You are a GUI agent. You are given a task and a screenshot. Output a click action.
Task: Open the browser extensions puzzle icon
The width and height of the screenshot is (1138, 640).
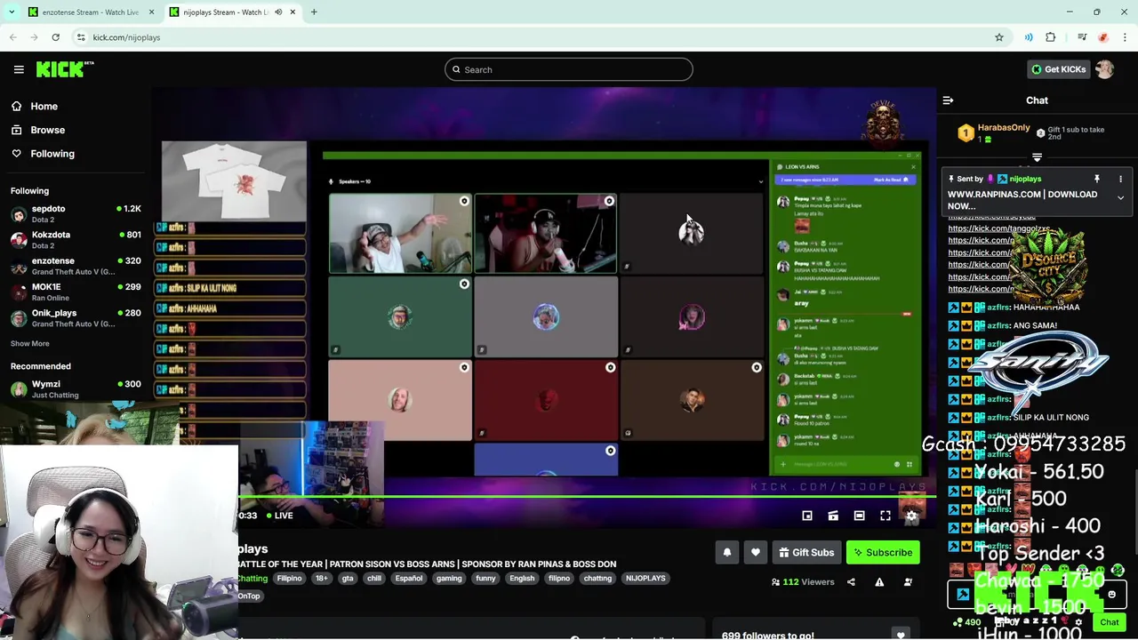point(1051,37)
